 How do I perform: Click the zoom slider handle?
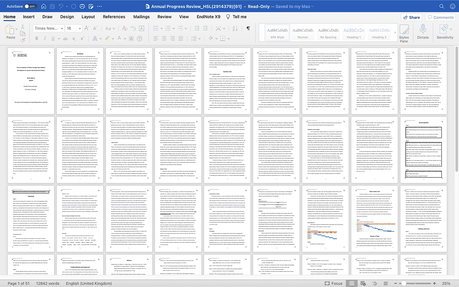403,283
